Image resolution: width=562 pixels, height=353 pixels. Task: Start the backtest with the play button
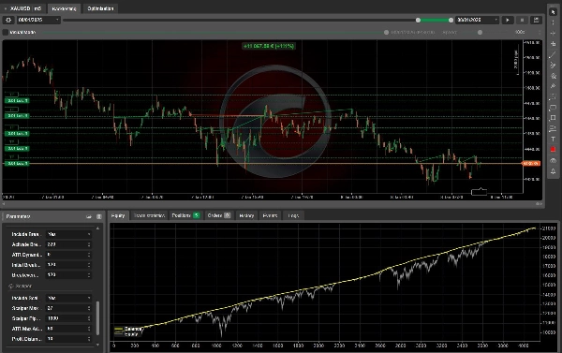click(508, 20)
